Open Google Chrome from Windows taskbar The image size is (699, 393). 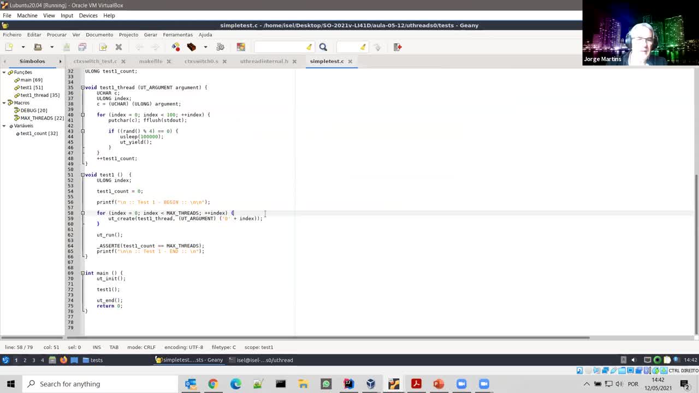pyautogui.click(x=212, y=384)
